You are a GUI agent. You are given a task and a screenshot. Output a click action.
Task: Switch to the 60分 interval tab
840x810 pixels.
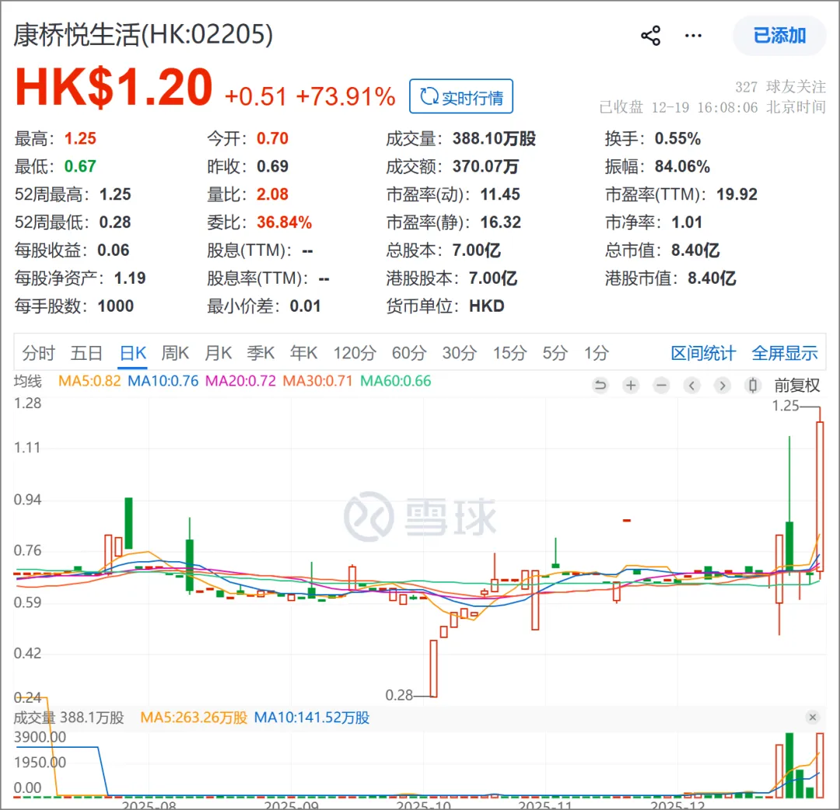pos(409,353)
